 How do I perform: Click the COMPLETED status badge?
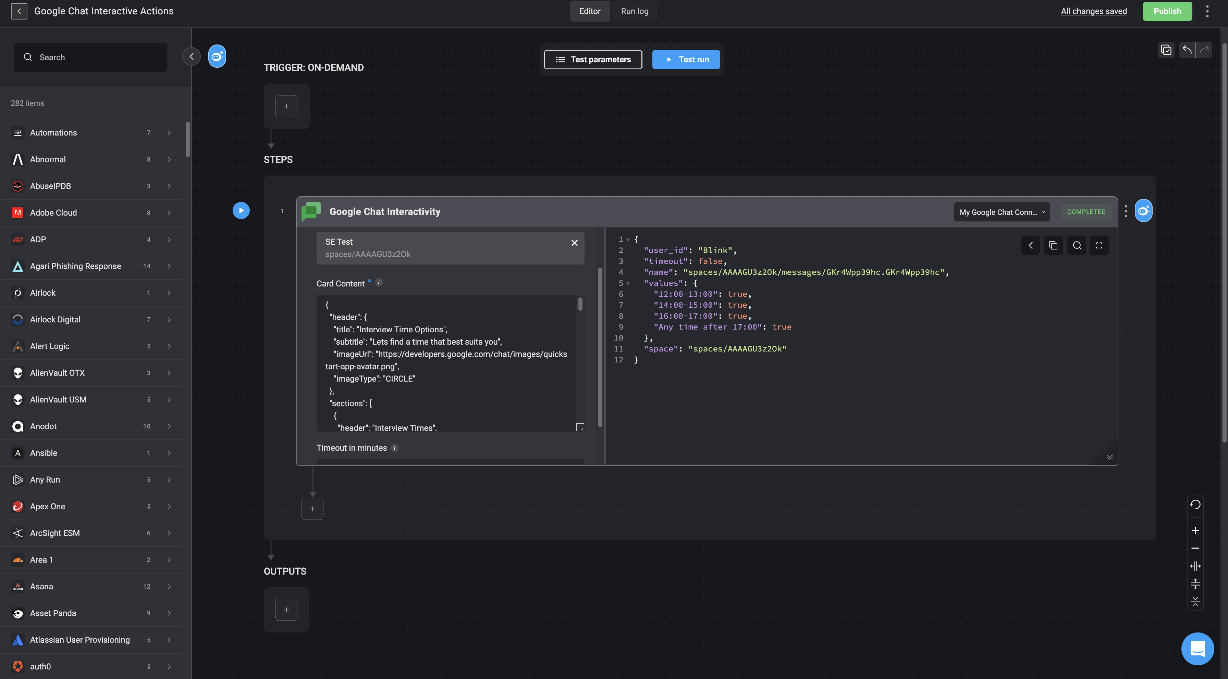coord(1086,212)
